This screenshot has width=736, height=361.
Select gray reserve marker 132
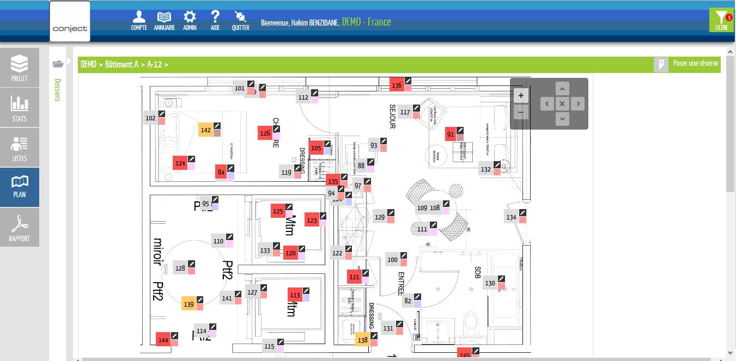point(486,169)
